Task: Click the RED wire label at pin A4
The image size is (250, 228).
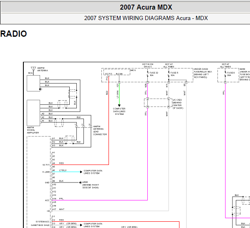Action: coord(61,163)
